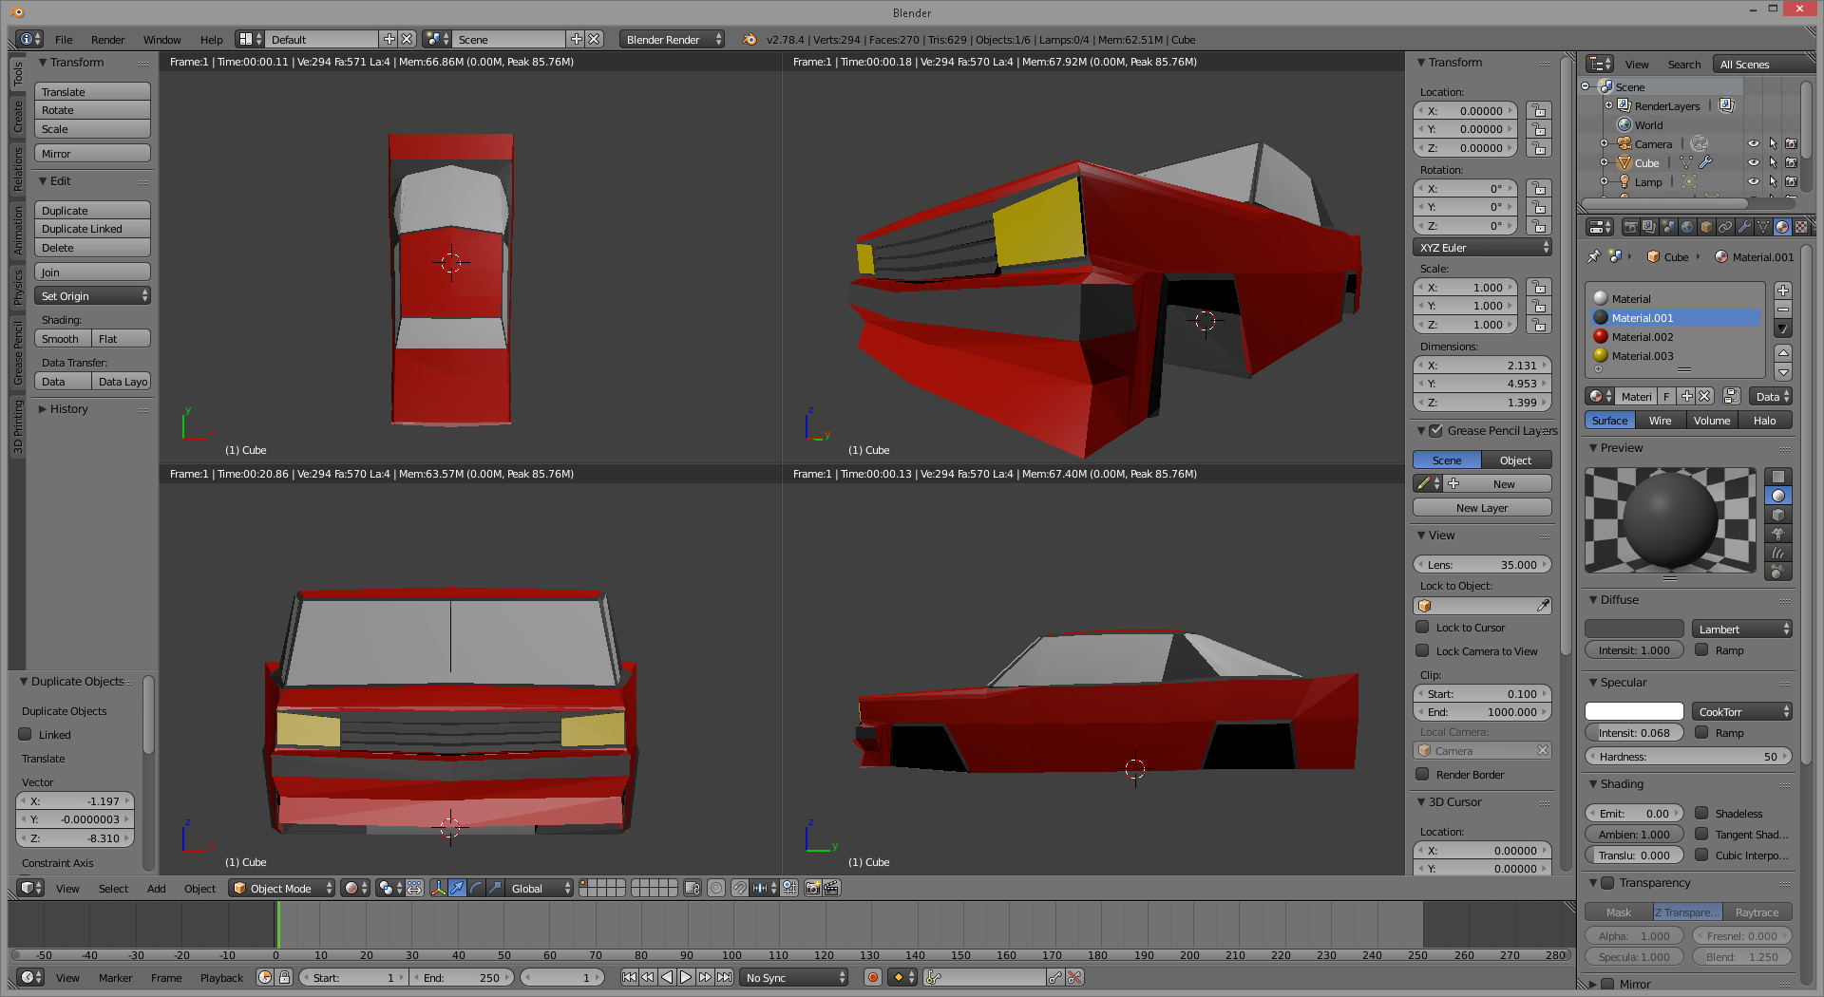Click the World properties tab icon
This screenshot has height=997, width=1824.
1687,227
